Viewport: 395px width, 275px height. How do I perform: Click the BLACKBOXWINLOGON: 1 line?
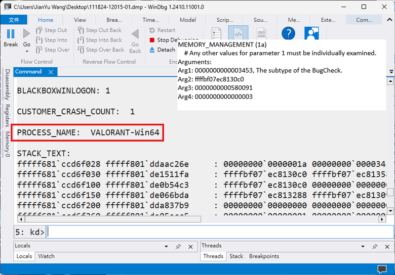[x=63, y=91]
